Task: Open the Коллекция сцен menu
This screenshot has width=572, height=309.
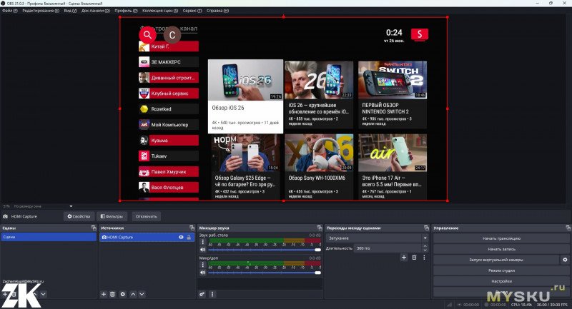Action: (x=160, y=11)
